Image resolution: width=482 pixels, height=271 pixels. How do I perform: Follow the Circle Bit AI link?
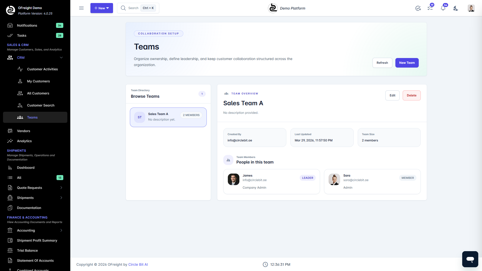coord(138,264)
